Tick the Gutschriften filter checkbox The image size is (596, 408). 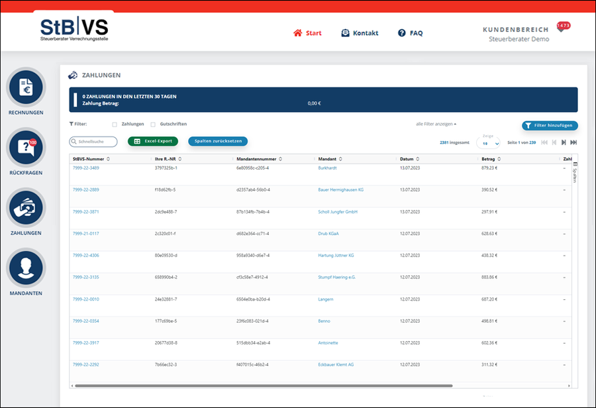(153, 124)
